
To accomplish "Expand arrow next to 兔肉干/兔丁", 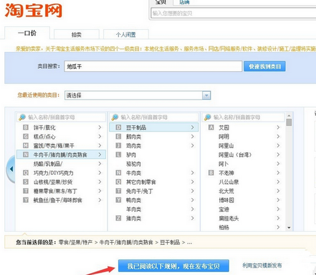I will click(193, 191).
